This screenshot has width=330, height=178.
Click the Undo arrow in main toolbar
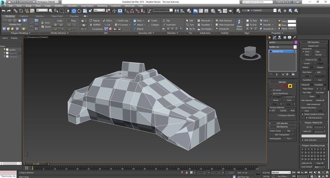pyautogui.click(x=3, y=11)
